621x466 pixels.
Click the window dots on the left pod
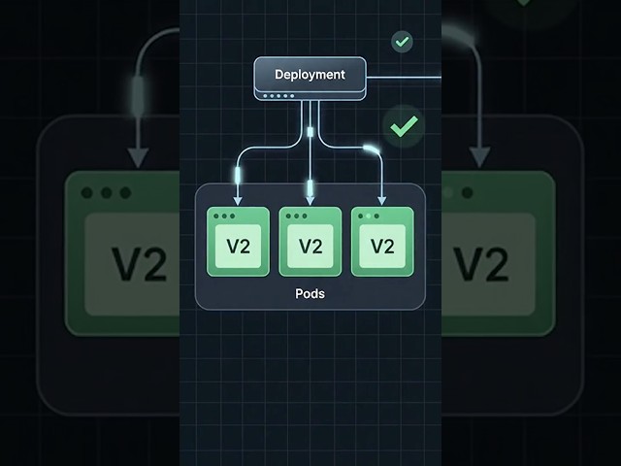(x=224, y=216)
